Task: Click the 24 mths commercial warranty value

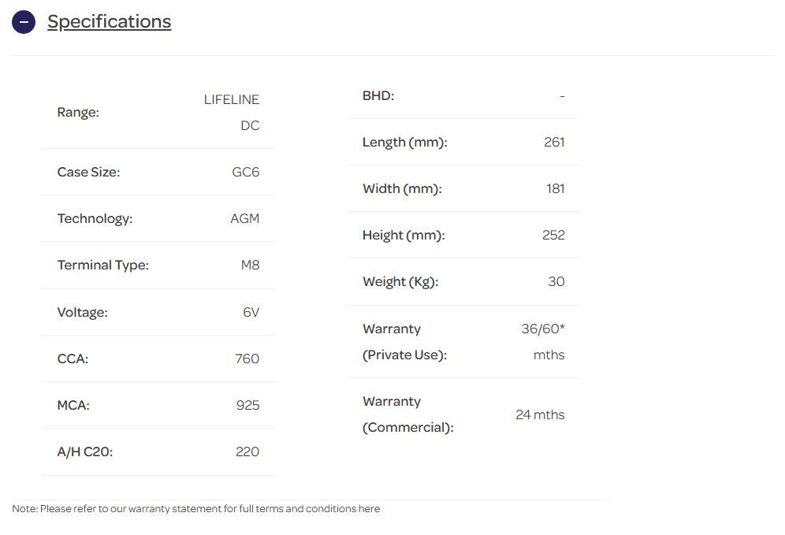Action: click(x=540, y=414)
